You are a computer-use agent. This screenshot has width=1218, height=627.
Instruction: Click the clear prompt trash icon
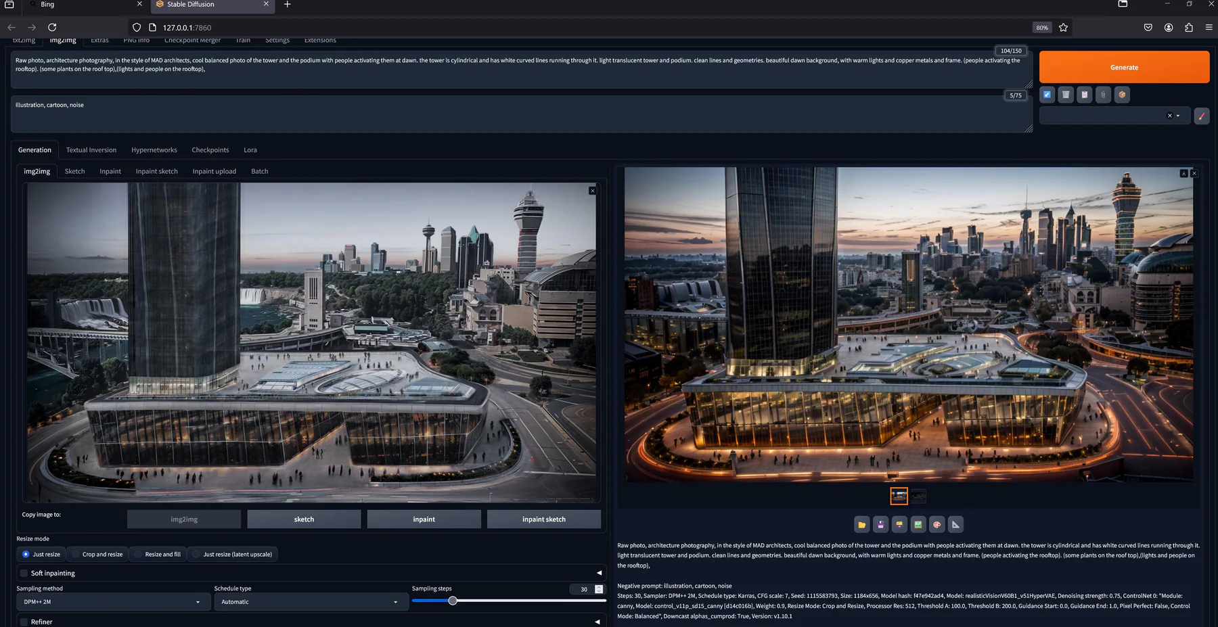click(x=1065, y=95)
